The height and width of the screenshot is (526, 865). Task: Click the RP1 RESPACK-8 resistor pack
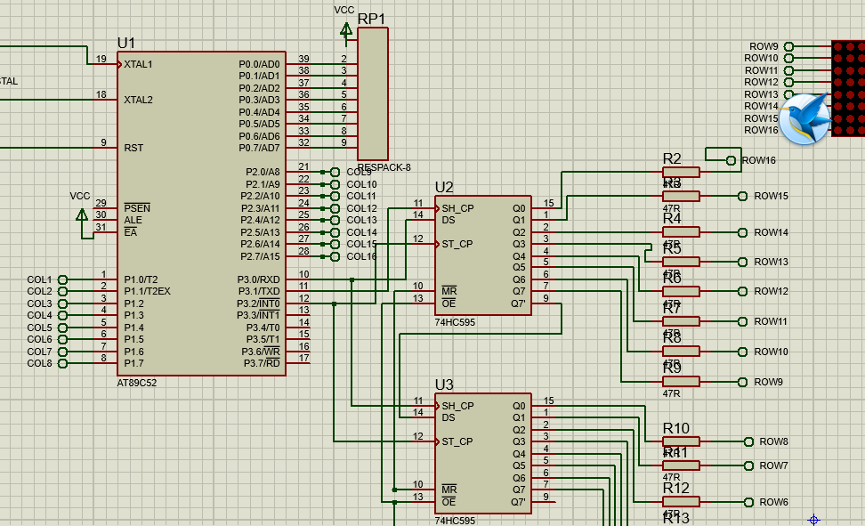pos(373,94)
